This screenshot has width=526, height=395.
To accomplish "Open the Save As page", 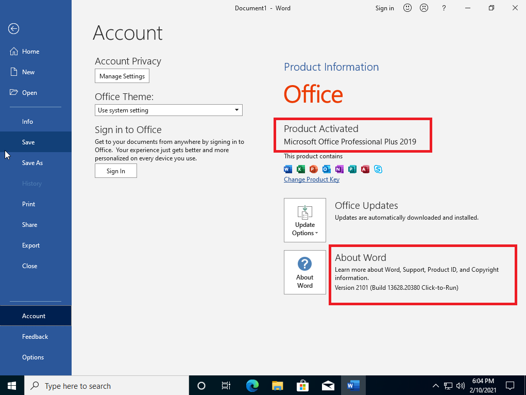I will pyautogui.click(x=36, y=163).
